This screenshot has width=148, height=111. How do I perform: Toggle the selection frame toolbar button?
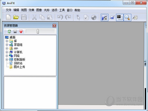pyautogui.click(x=120, y=17)
